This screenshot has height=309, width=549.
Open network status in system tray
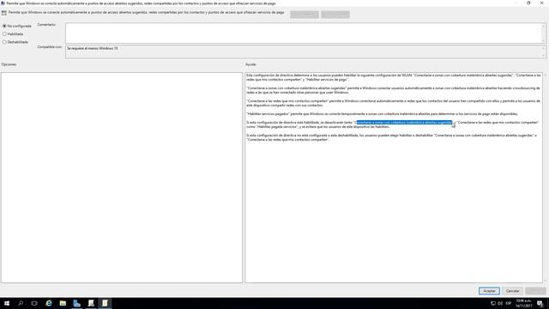pyautogui.click(x=493, y=303)
